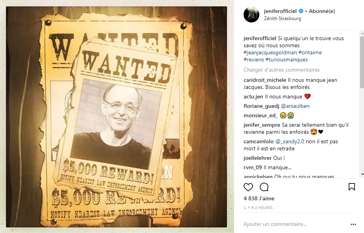Click the Wanted poster photo
Viewport: 364px width, 233px height.
116,117
